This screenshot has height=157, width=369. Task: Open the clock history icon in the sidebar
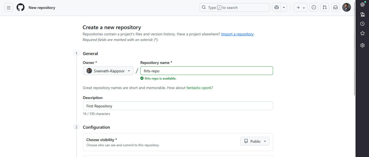click(362, 24)
